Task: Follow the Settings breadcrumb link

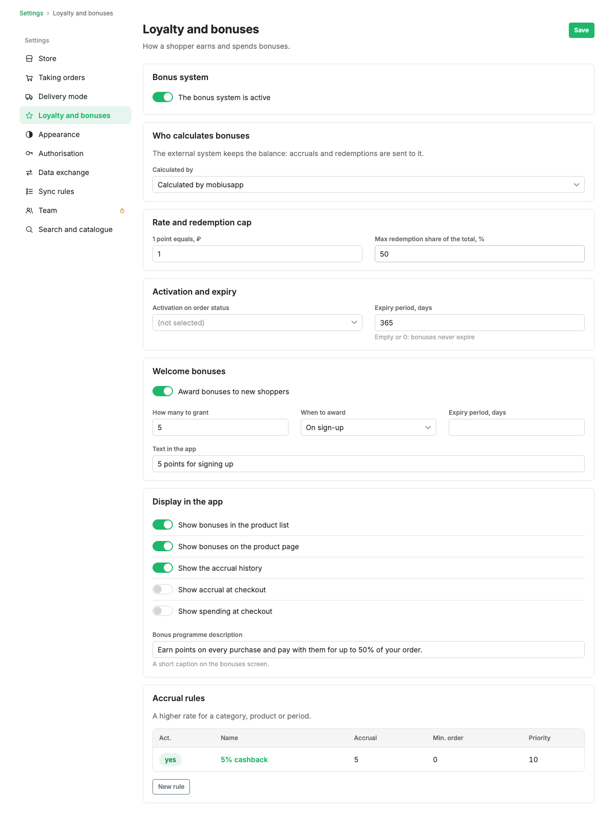Action: [x=31, y=13]
